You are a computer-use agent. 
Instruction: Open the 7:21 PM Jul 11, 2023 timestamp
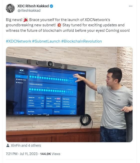[22, 154]
